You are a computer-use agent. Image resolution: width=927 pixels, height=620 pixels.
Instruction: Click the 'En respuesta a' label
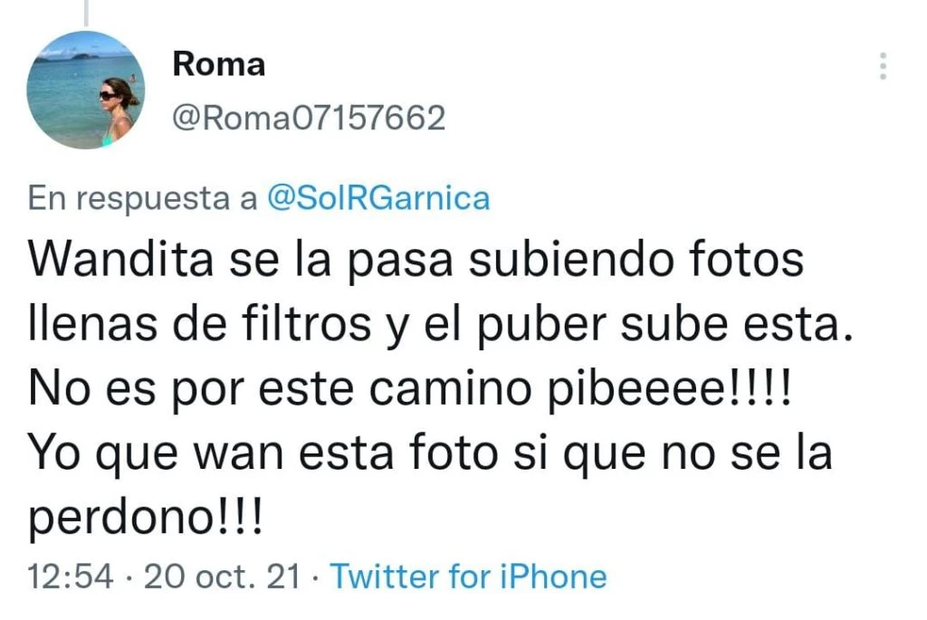click(142, 198)
